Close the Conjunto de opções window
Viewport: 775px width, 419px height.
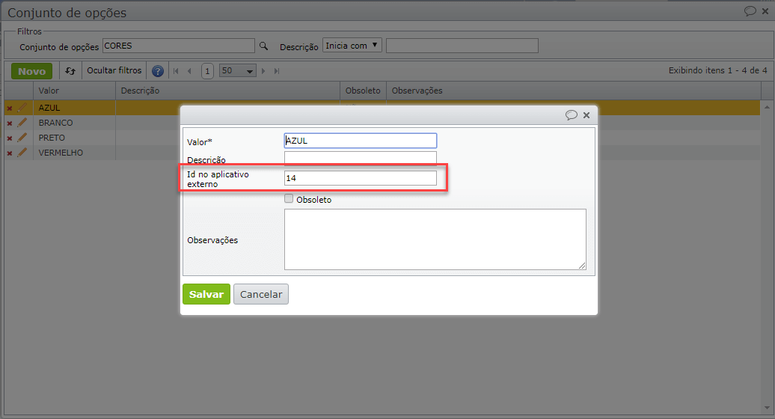click(x=765, y=11)
